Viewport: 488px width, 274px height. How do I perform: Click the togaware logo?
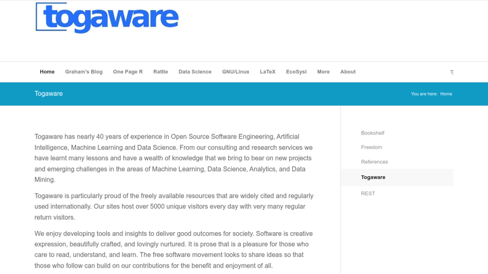coord(107,18)
